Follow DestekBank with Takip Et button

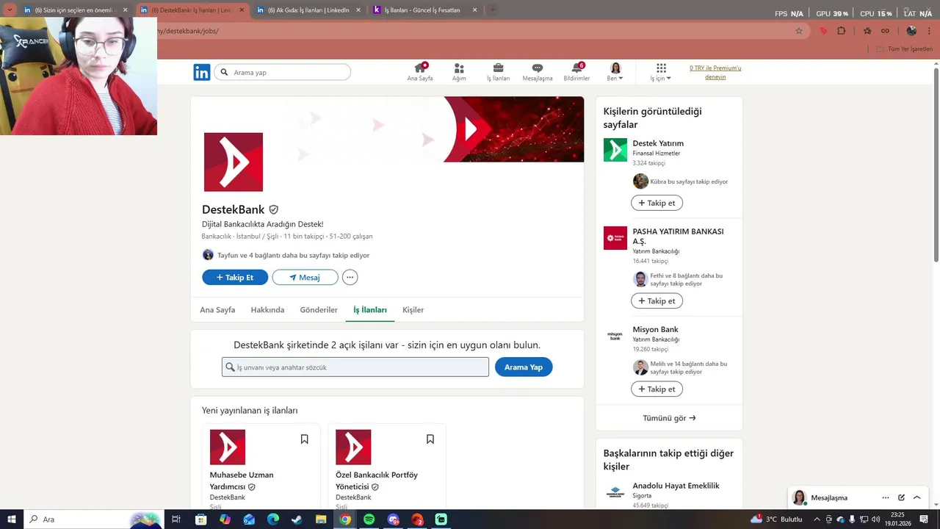click(x=235, y=277)
